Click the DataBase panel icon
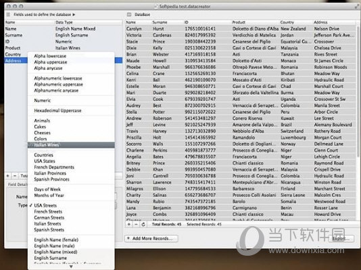Image resolution: width=361 pixels, height=270 pixels. [x=129, y=14]
